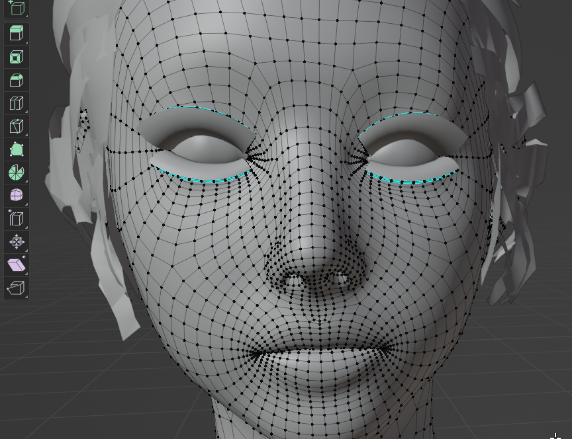The image size is (572, 439).
Task: Select the Inset Faces tool
Action: (17, 57)
